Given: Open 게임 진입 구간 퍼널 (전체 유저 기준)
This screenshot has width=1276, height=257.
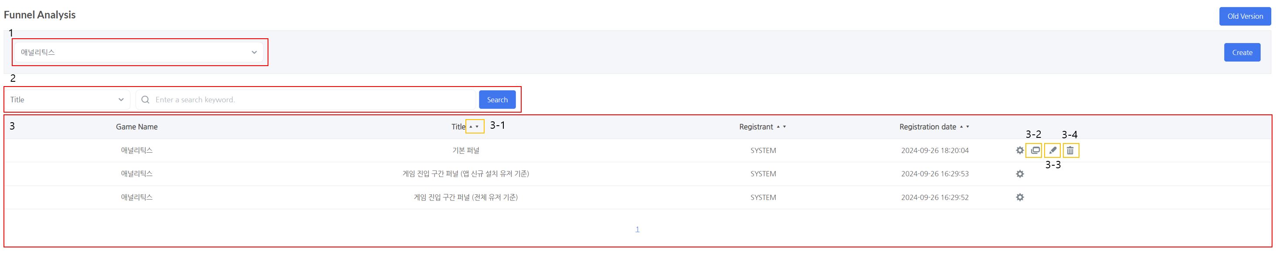Looking at the screenshot, I should (x=465, y=197).
